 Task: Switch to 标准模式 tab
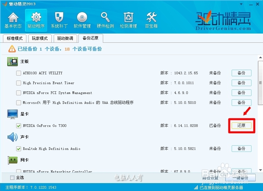(15, 38)
